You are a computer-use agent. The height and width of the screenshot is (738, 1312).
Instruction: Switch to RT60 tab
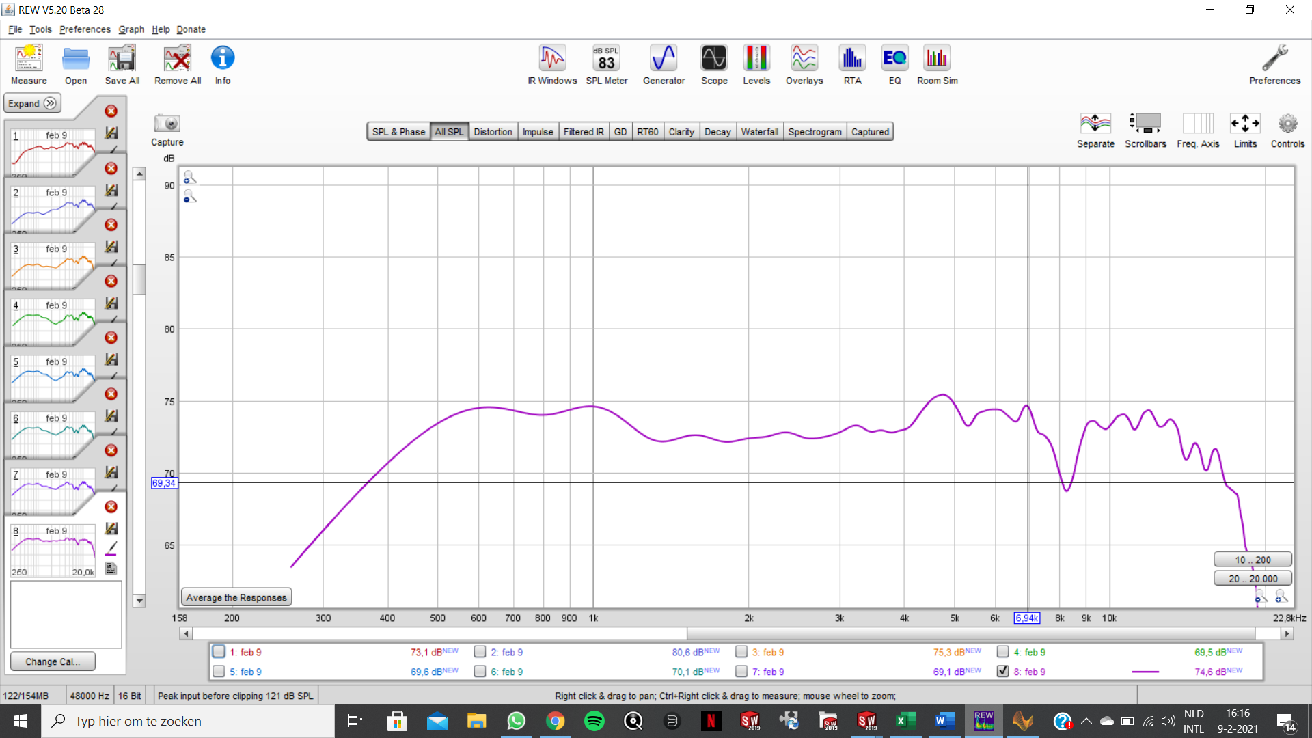tap(647, 132)
